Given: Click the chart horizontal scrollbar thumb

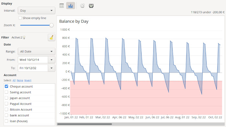Looking at the screenshot, I should pos(85,124).
